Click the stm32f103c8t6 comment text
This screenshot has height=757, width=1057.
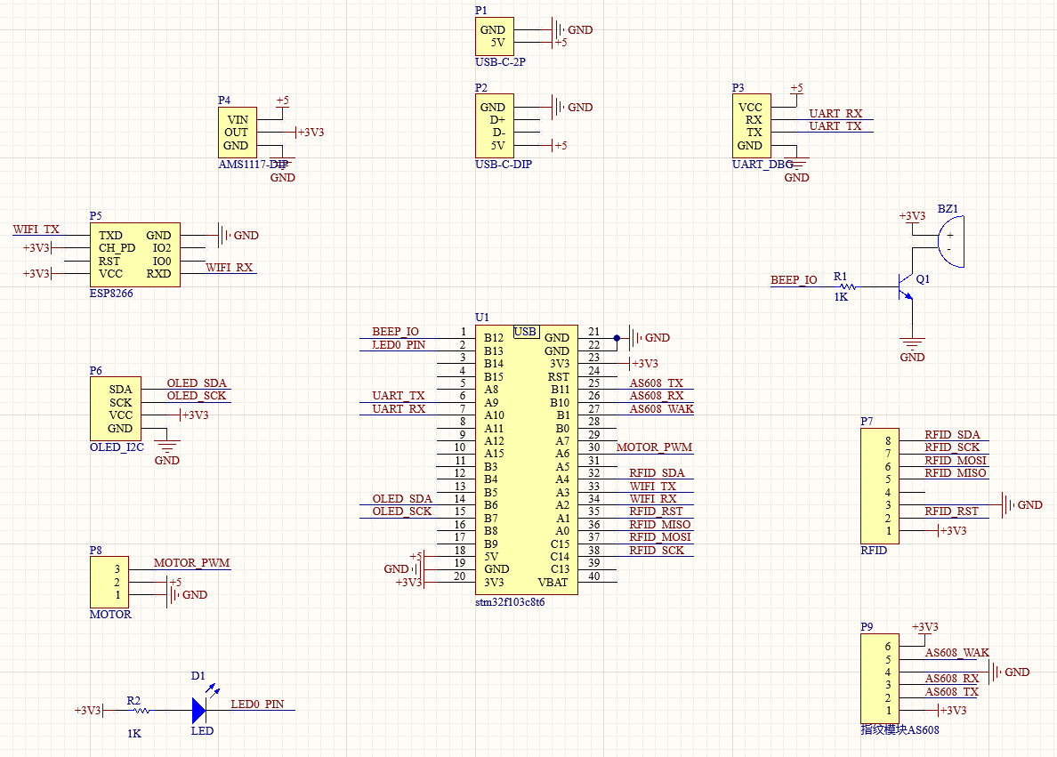(510, 602)
